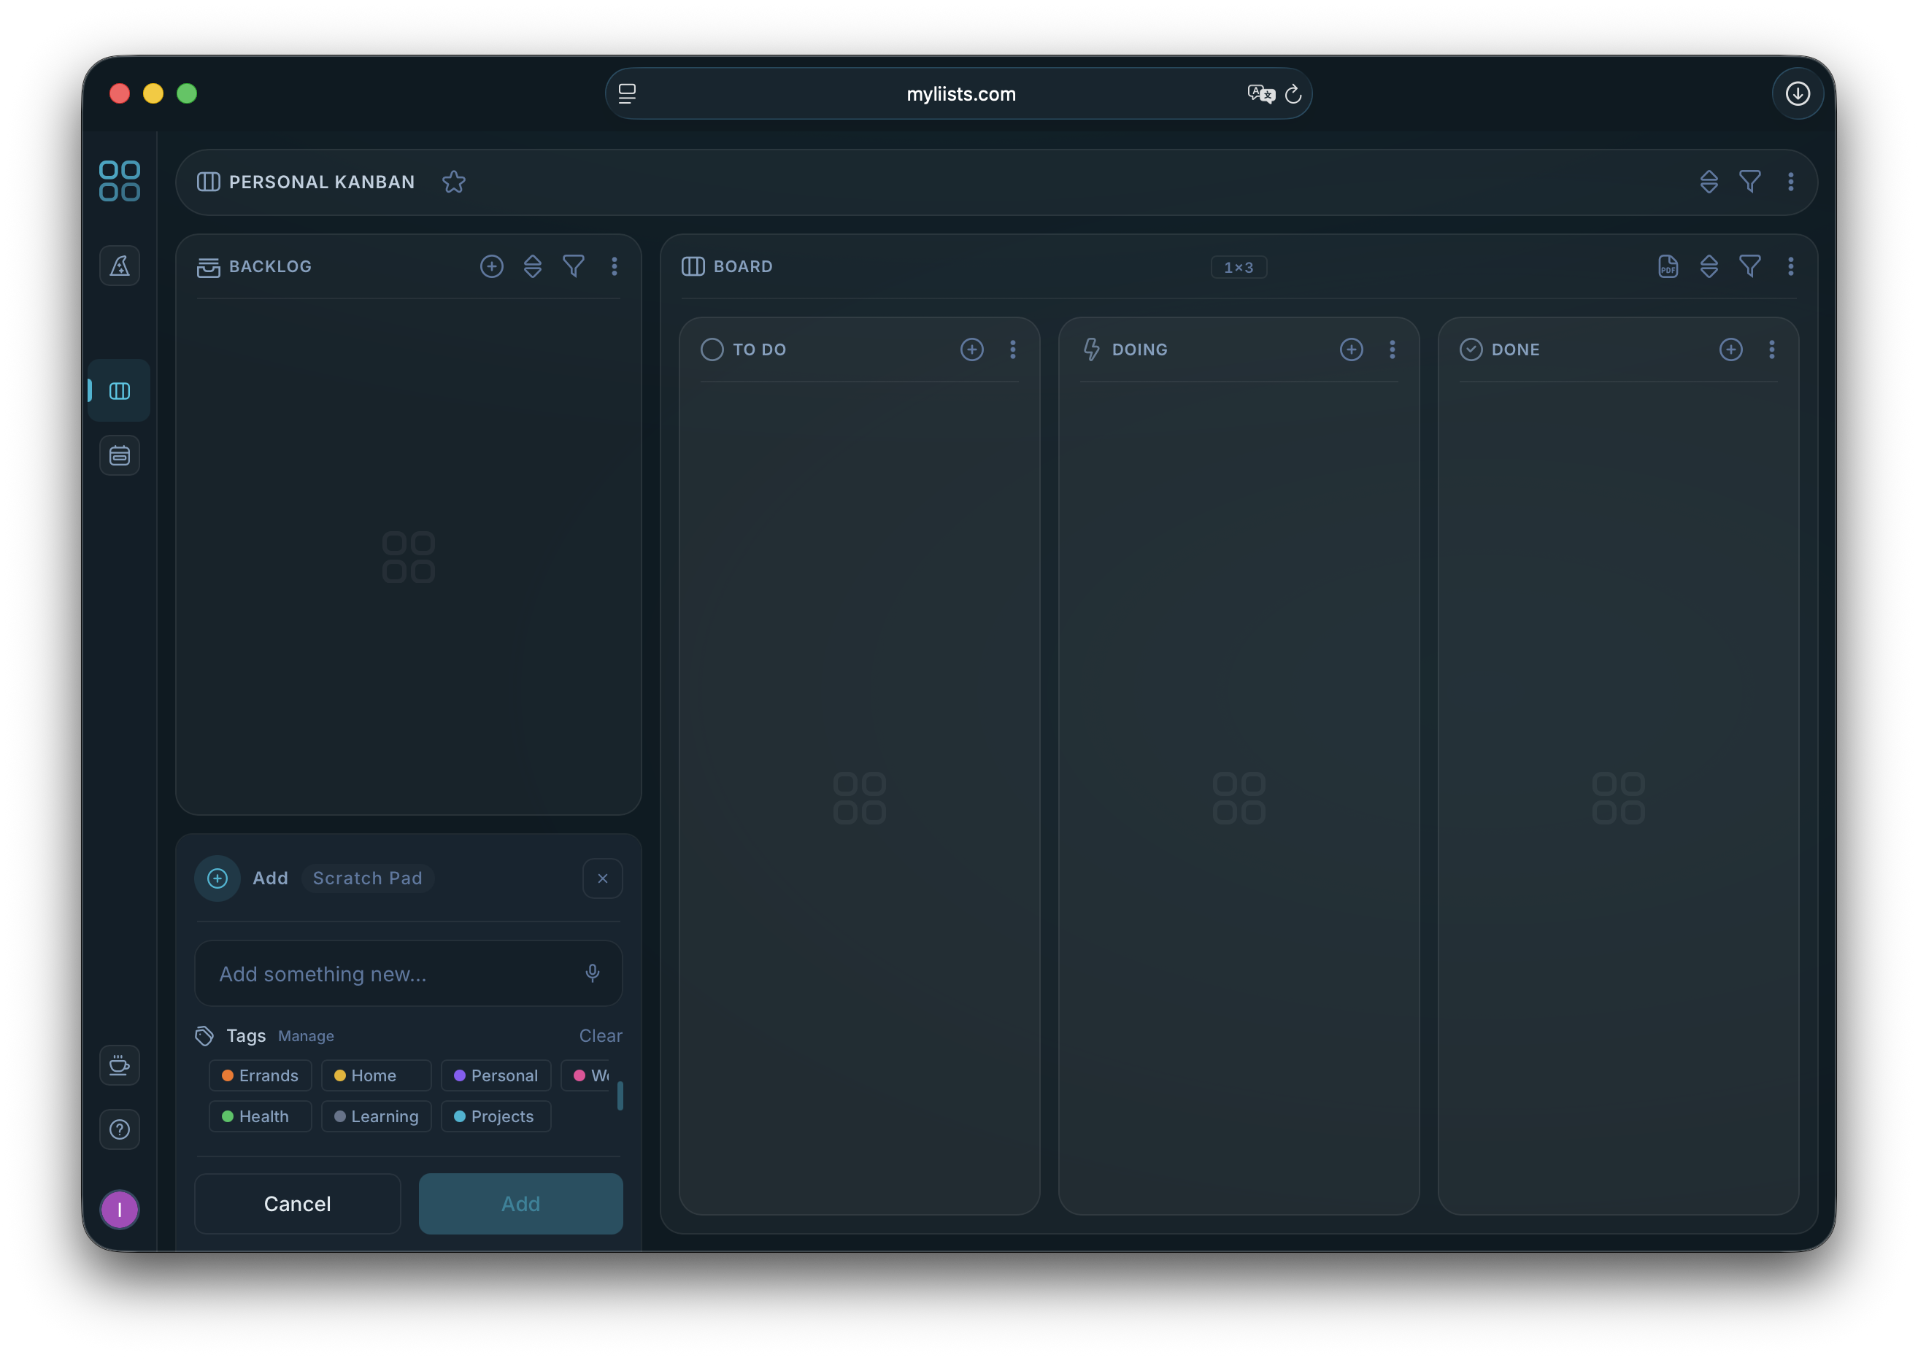
Task: Clear all selected tags
Action: [x=601, y=1035]
